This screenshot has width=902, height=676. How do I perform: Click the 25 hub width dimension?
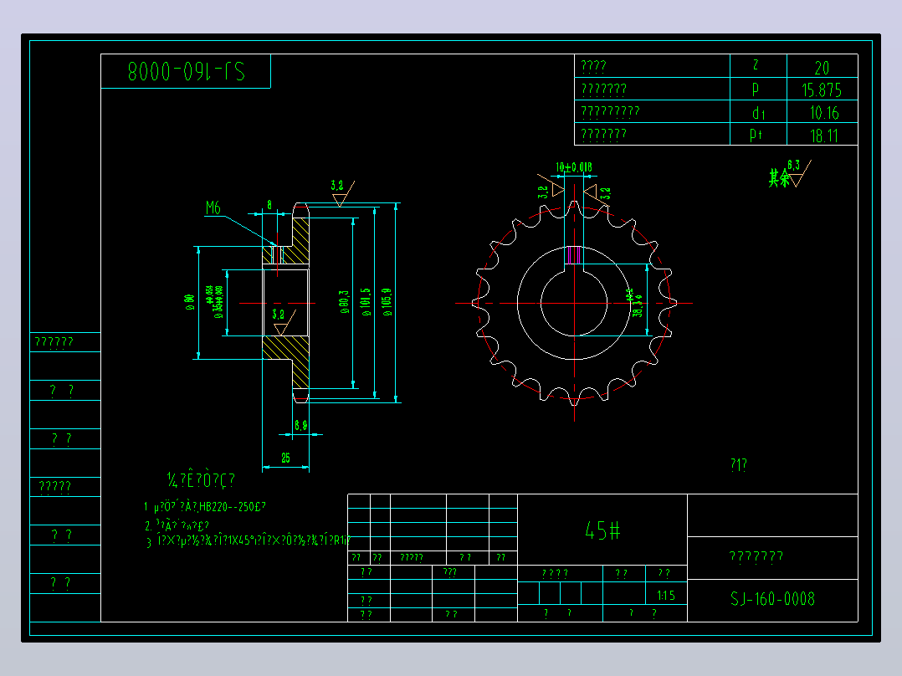point(286,458)
